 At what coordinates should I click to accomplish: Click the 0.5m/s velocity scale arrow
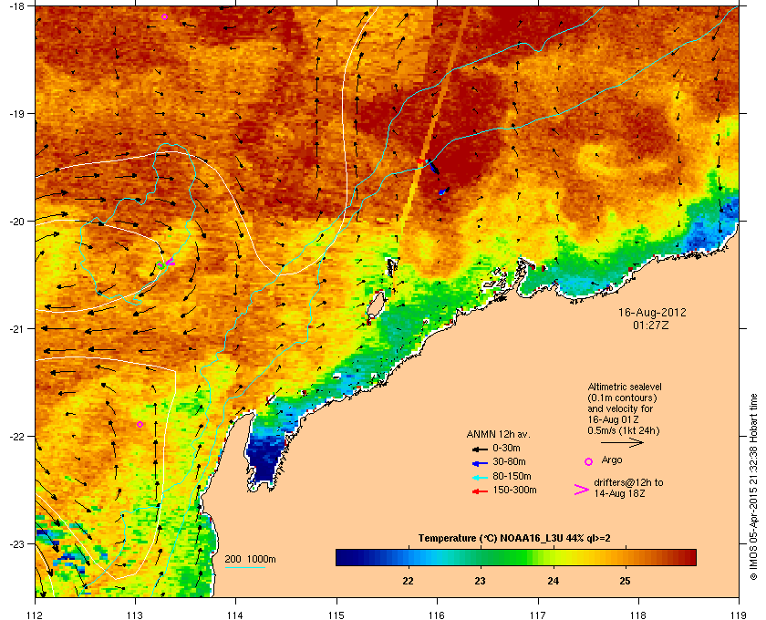(x=622, y=442)
